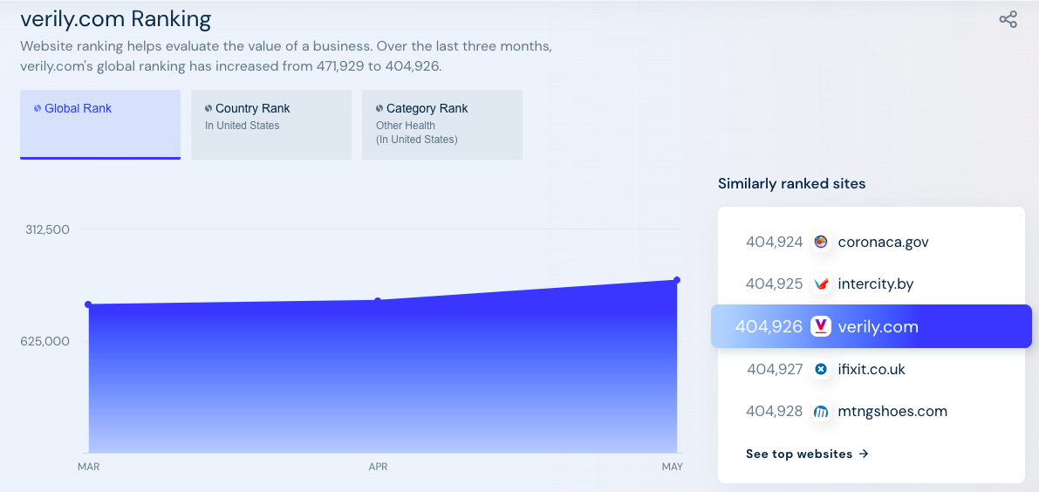1039x492 pixels.
Task: Click the coronaca.gov favicon
Action: pyautogui.click(x=820, y=242)
